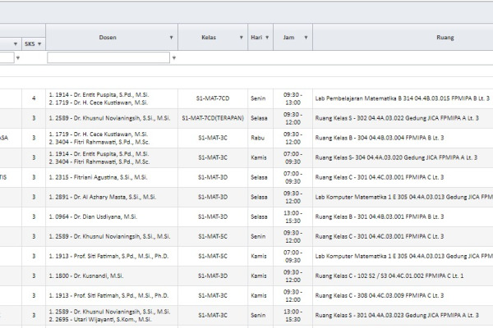Image resolution: width=493 pixels, height=328 pixels.
Task: Open the SKS column filter dropdown
Action: pyautogui.click(x=39, y=44)
